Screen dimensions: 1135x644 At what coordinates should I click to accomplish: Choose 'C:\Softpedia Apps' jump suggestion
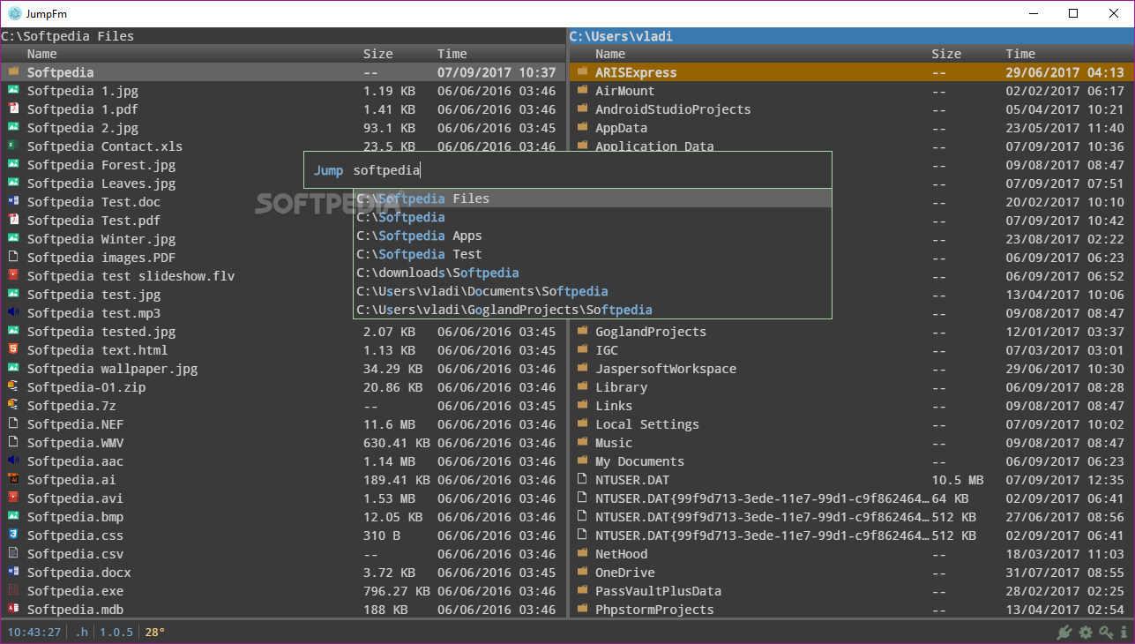point(593,236)
